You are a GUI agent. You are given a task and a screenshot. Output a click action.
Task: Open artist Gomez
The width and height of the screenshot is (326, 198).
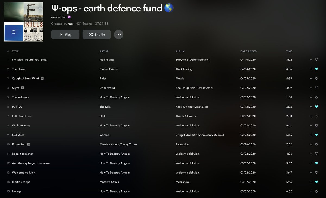[104, 135]
